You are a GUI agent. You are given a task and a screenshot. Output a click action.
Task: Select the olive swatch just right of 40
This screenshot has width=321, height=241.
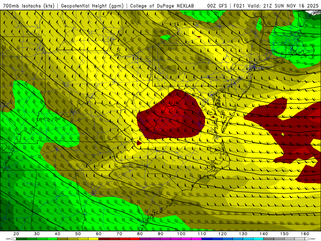click(x=63, y=239)
